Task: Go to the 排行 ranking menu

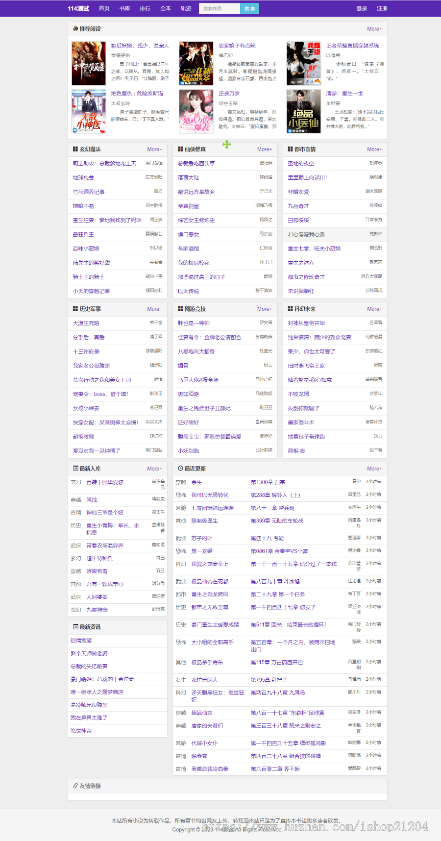Action: click(145, 8)
